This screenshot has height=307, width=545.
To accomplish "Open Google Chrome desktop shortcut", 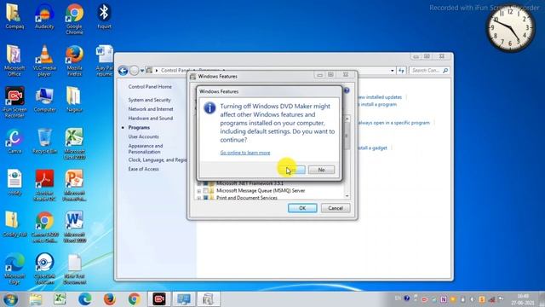I will pyautogui.click(x=74, y=19).
